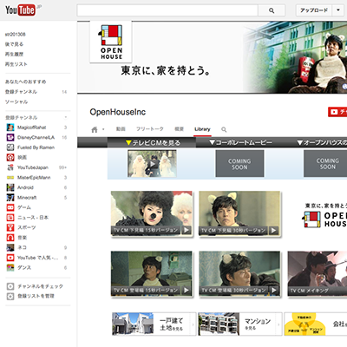Click play arrow on 登場編 15秒 thumbnail
347x347 pixels.
pyautogui.click(x=187, y=290)
